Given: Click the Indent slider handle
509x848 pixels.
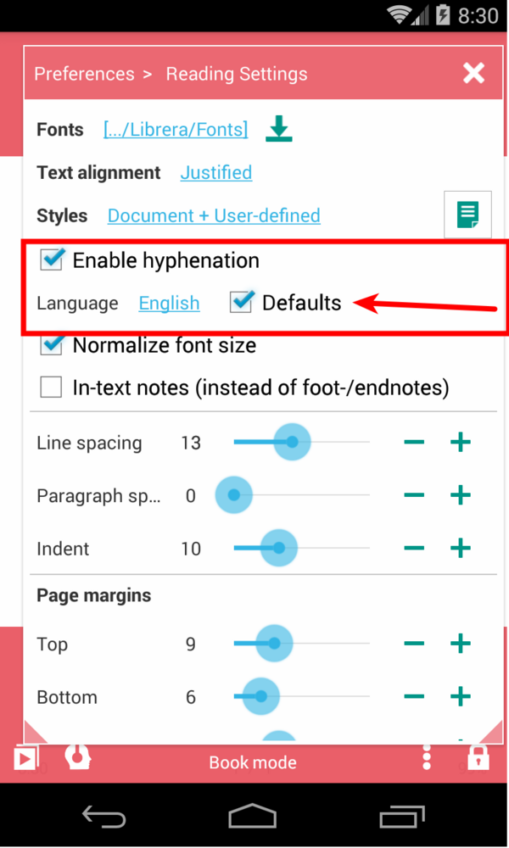Looking at the screenshot, I should pos(278,548).
